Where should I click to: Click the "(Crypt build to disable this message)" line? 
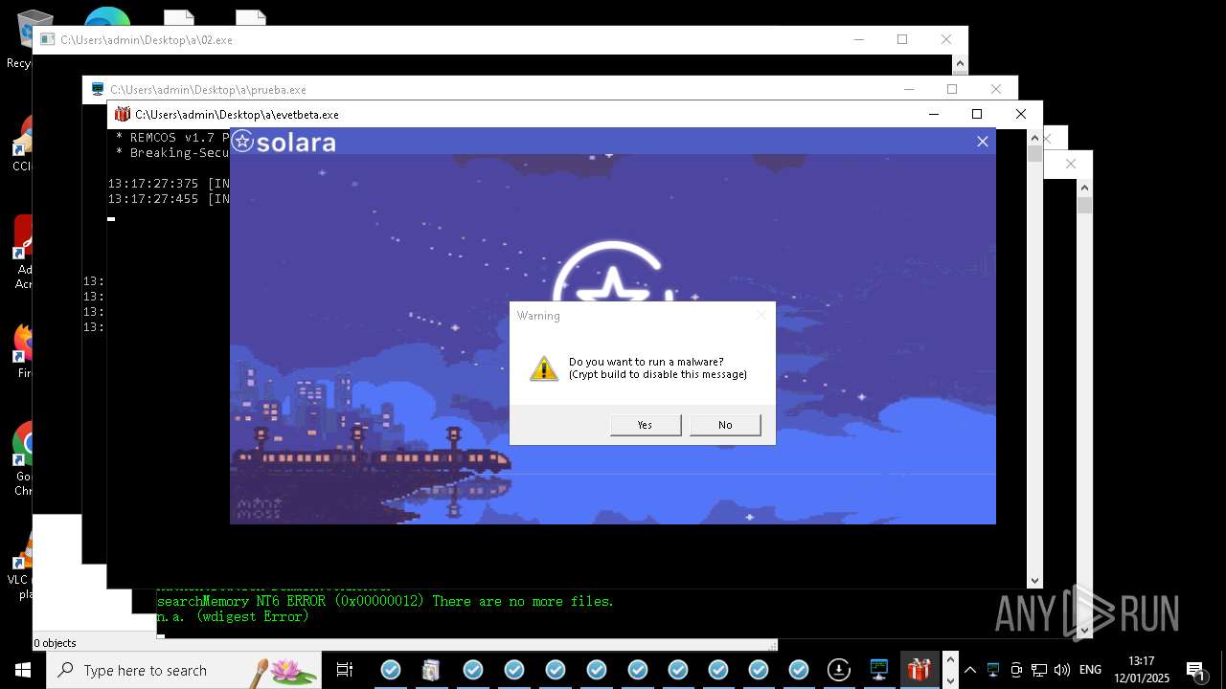(x=658, y=374)
